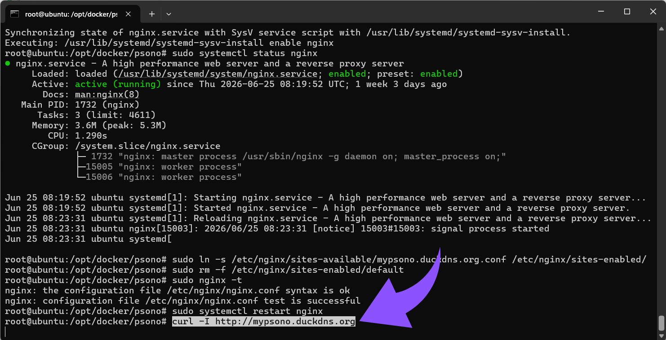Click the green status dot before nginx.service
The width and height of the screenshot is (666, 340).
[8, 64]
